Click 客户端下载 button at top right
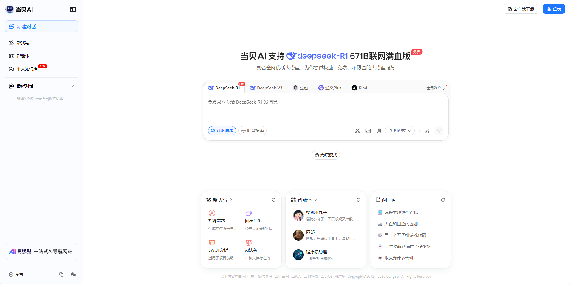Viewport: 570px width, 284px height. tap(521, 9)
